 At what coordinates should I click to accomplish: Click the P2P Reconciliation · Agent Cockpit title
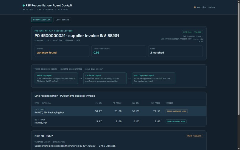tap(49, 5)
